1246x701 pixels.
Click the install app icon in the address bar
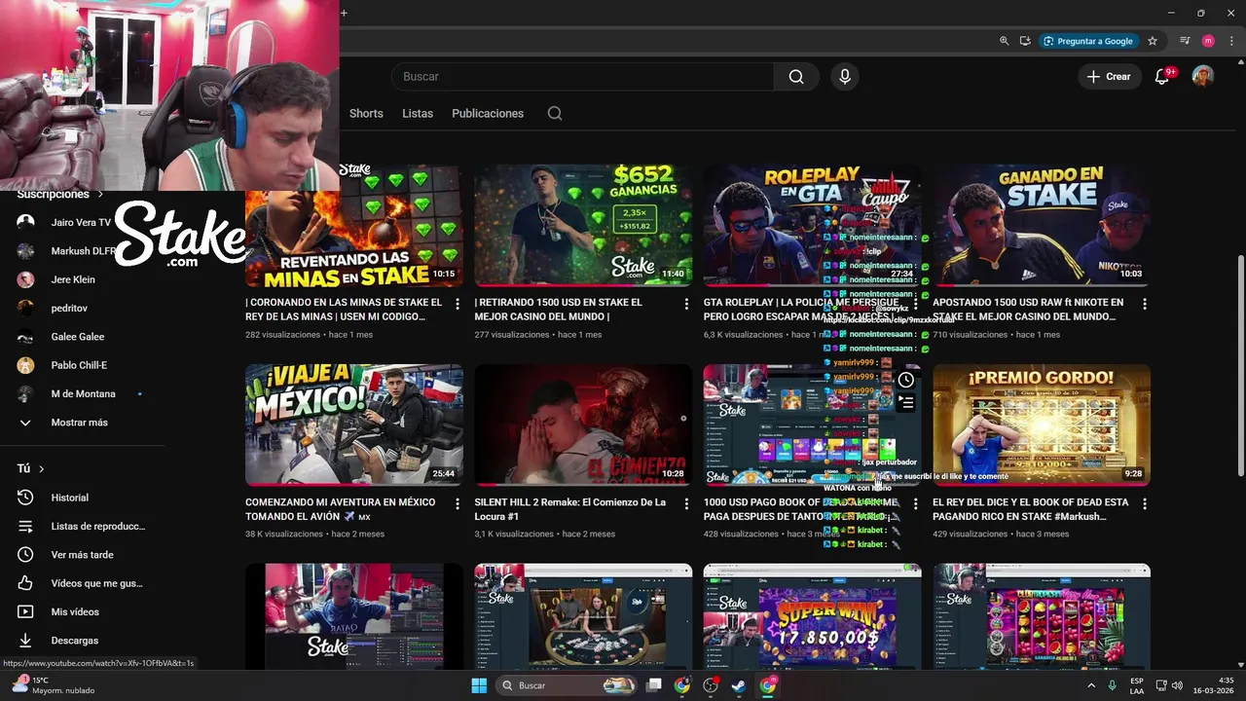(1025, 41)
